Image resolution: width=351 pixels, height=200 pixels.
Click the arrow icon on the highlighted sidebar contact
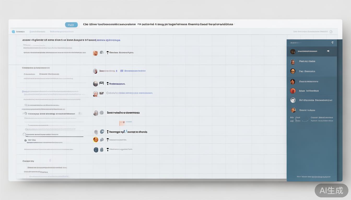coord(328,51)
